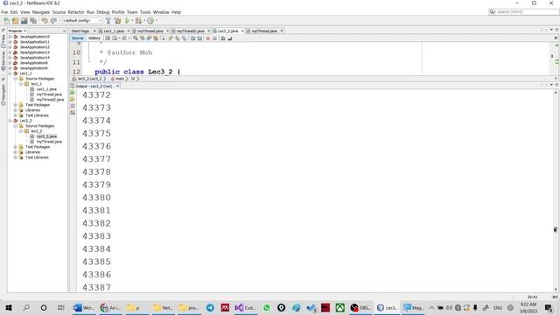Click the Find Selection magnifier icon in editor toolbar
The image size is (560, 315).
click(x=136, y=38)
